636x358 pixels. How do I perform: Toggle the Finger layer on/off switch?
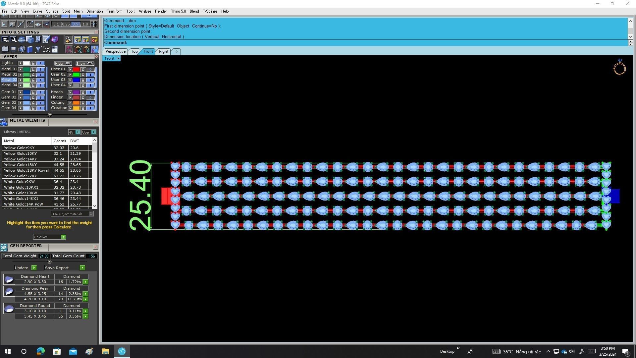(90, 97)
